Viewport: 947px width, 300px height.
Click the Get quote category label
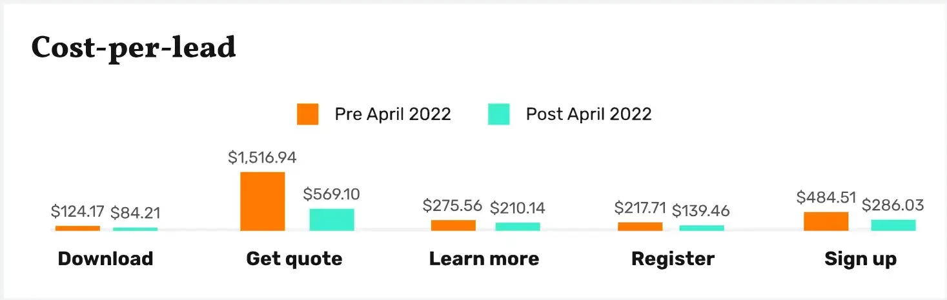[294, 259]
